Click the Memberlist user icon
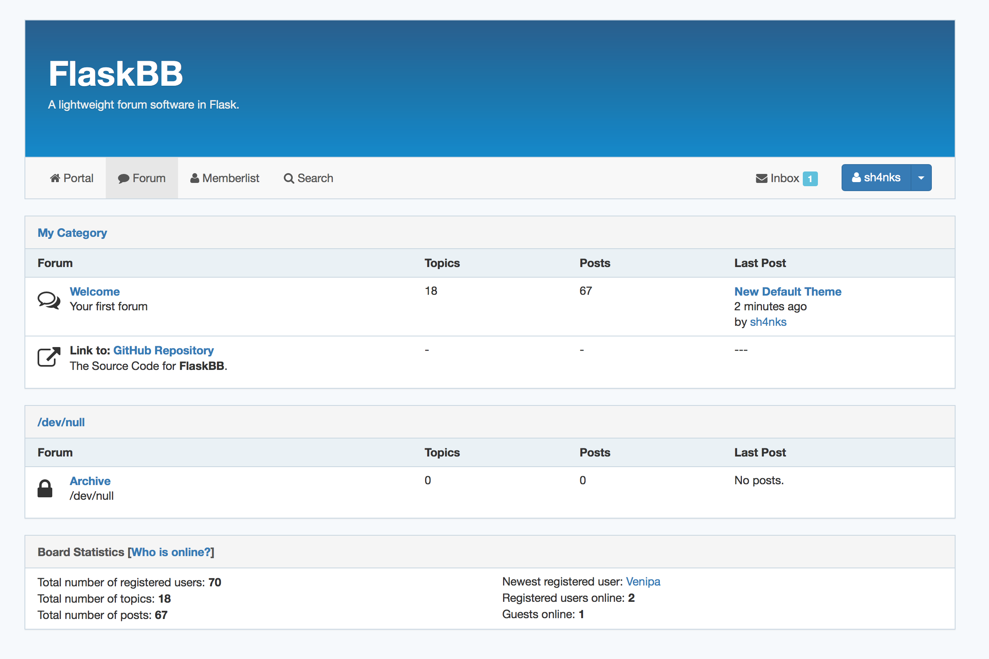The height and width of the screenshot is (659, 989). [x=195, y=178]
